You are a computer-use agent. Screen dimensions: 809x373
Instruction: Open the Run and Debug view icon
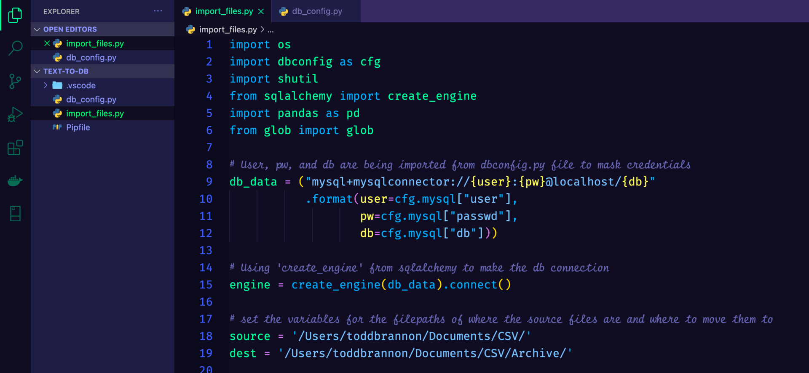[15, 114]
